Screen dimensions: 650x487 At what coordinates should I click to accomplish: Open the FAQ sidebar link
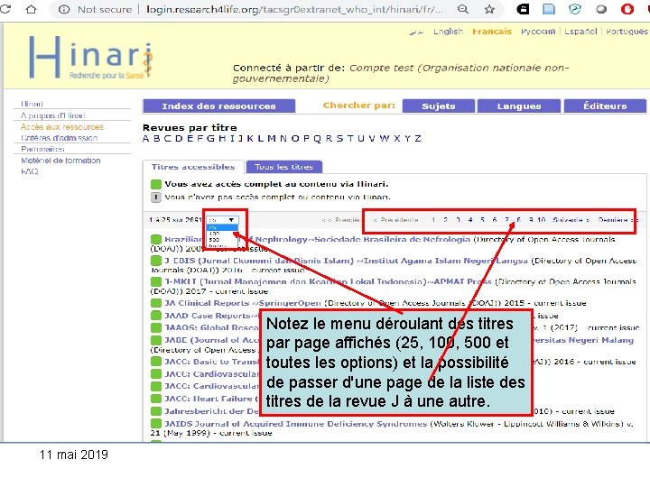pyautogui.click(x=30, y=171)
